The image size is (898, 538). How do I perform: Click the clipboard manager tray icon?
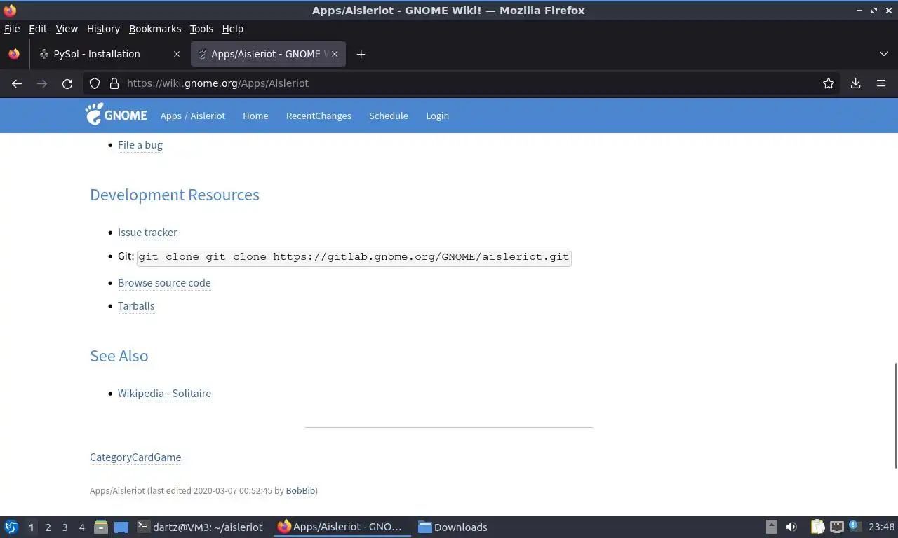coord(817,527)
